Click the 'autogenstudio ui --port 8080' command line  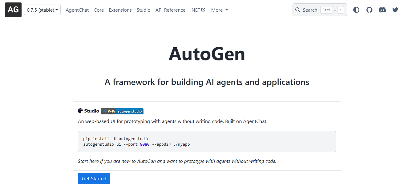[136, 144]
